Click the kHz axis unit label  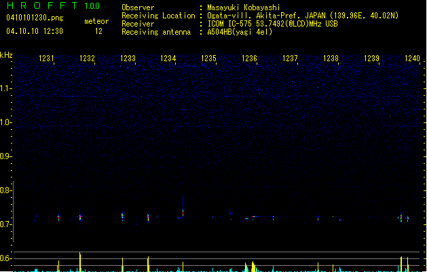(x=6, y=55)
